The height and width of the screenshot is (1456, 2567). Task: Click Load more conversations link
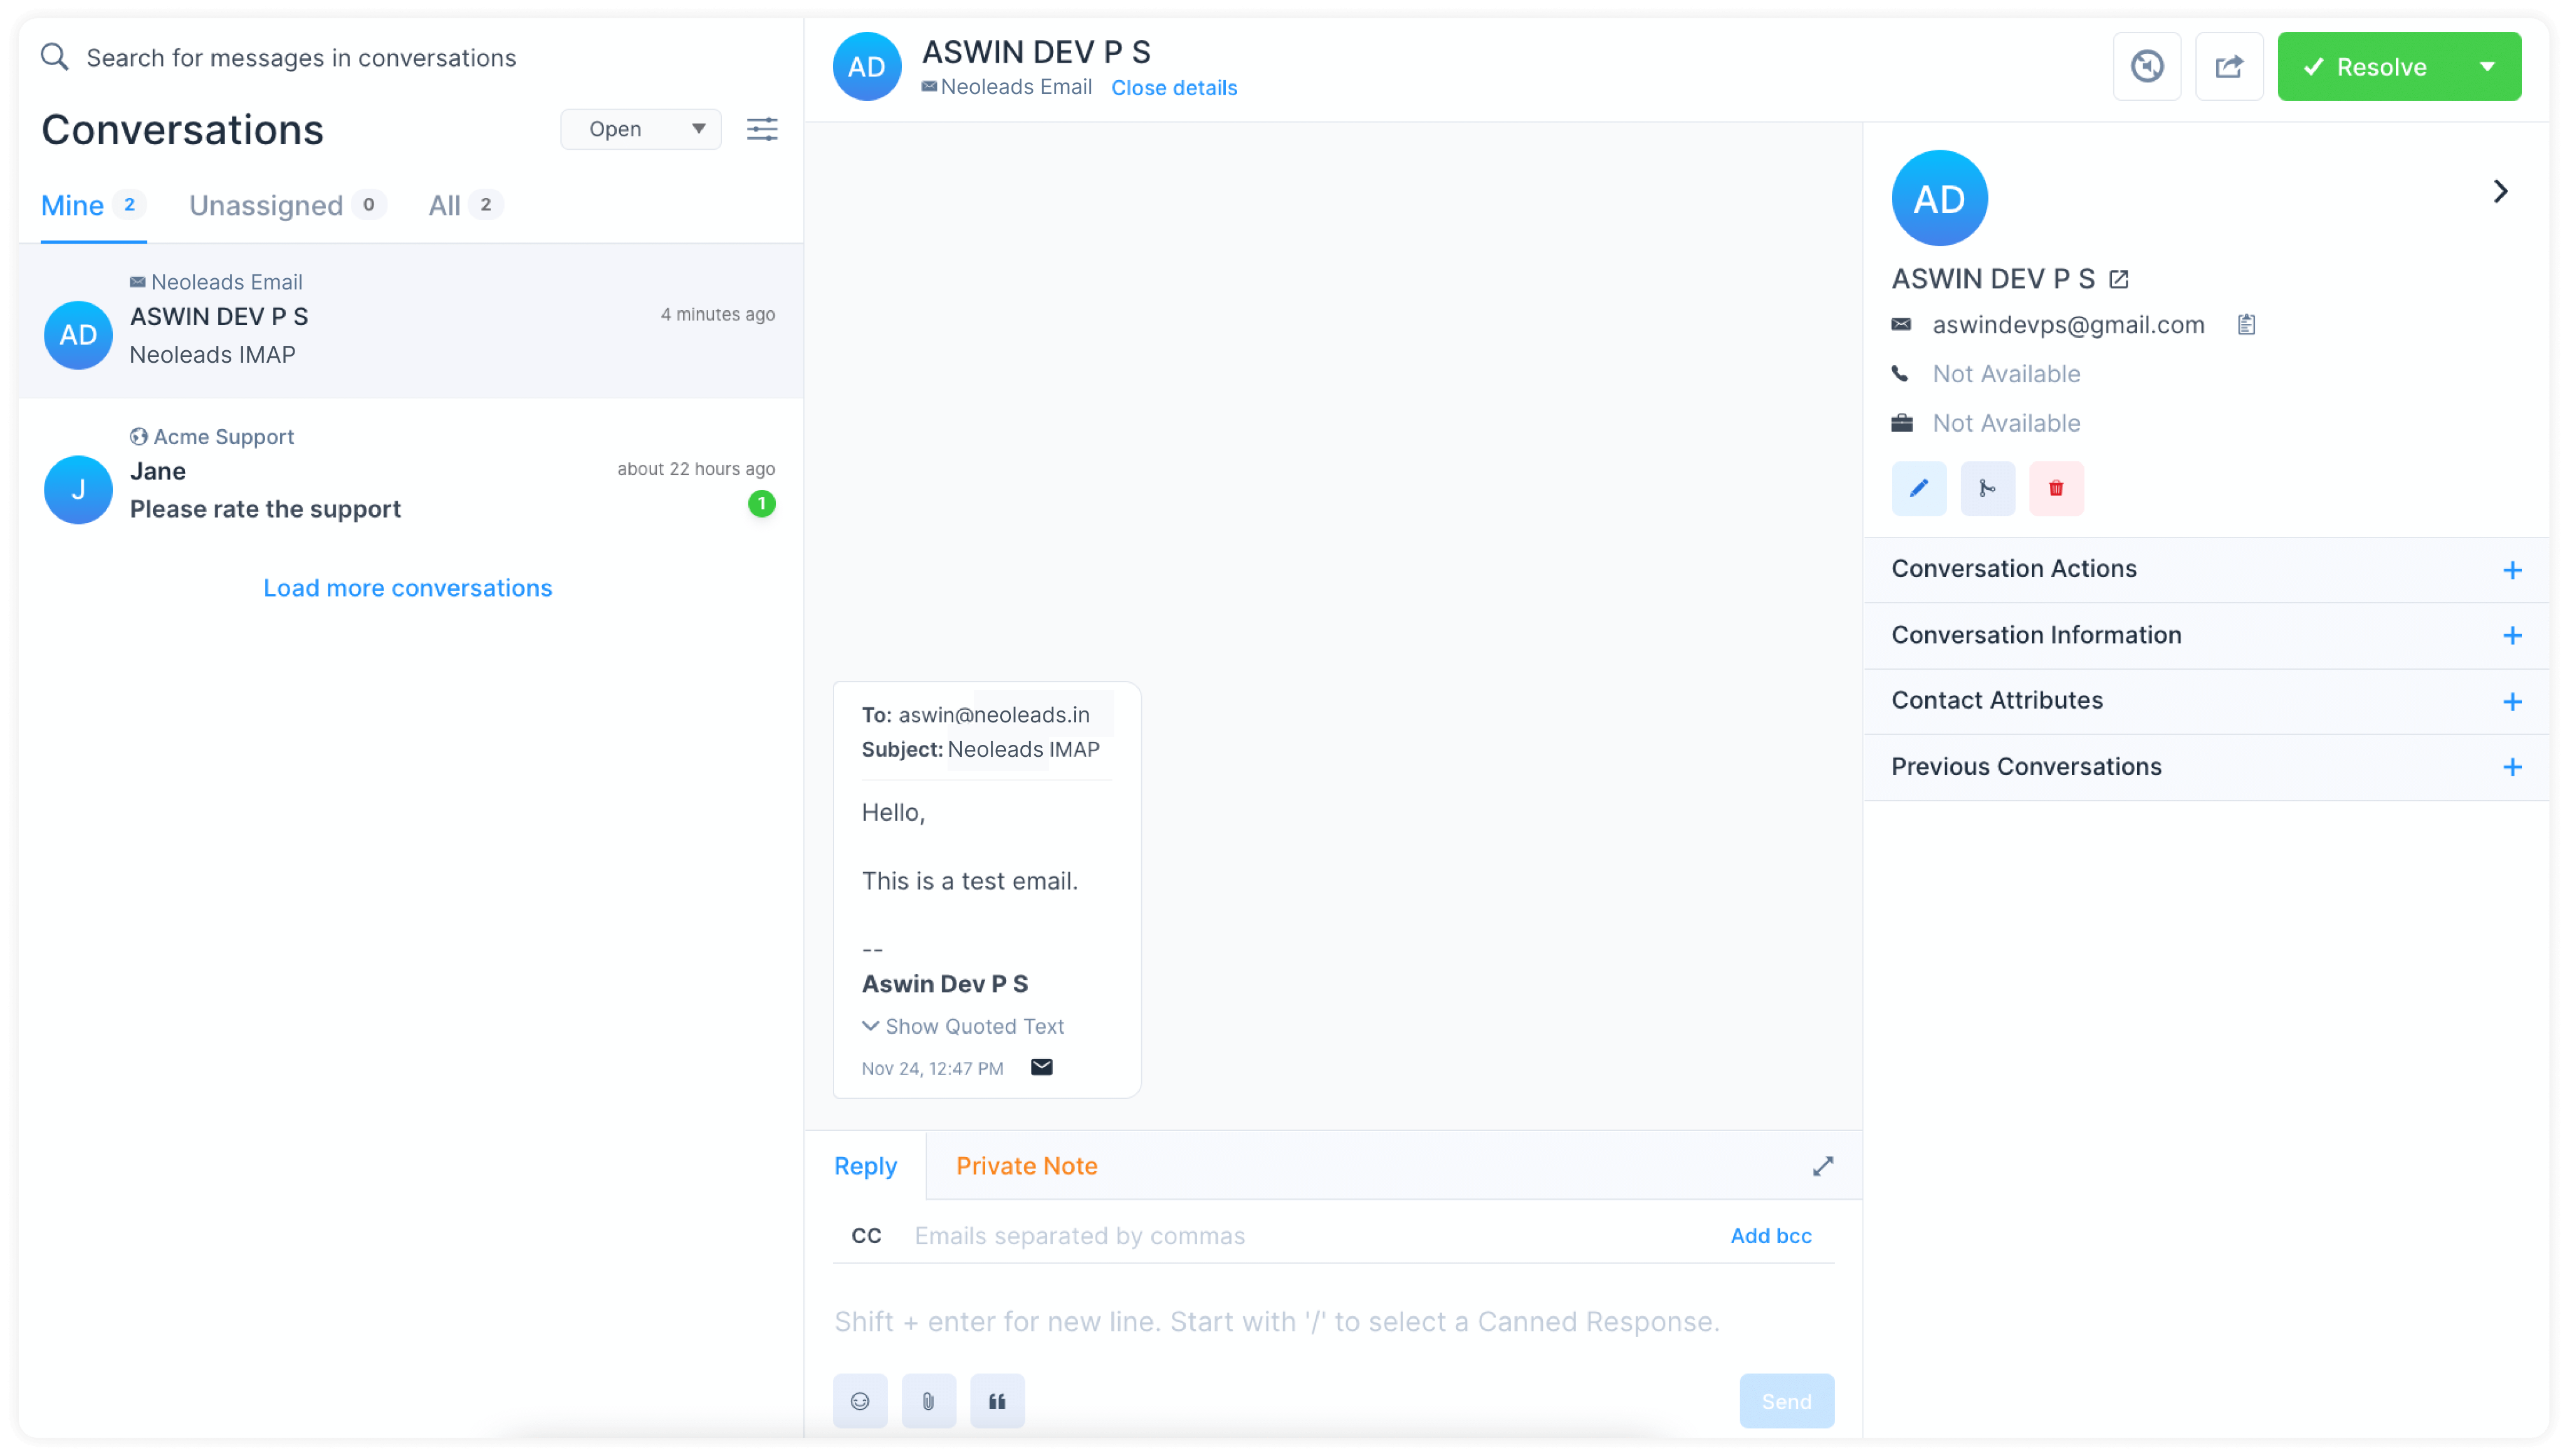(x=407, y=588)
